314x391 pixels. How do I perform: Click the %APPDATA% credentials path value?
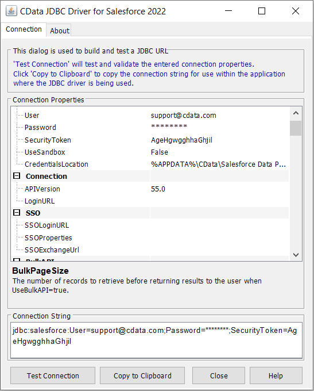click(x=218, y=164)
